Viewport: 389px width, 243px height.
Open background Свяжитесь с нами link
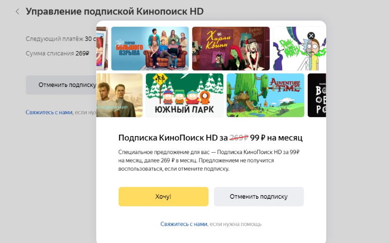pyautogui.click(x=49, y=112)
